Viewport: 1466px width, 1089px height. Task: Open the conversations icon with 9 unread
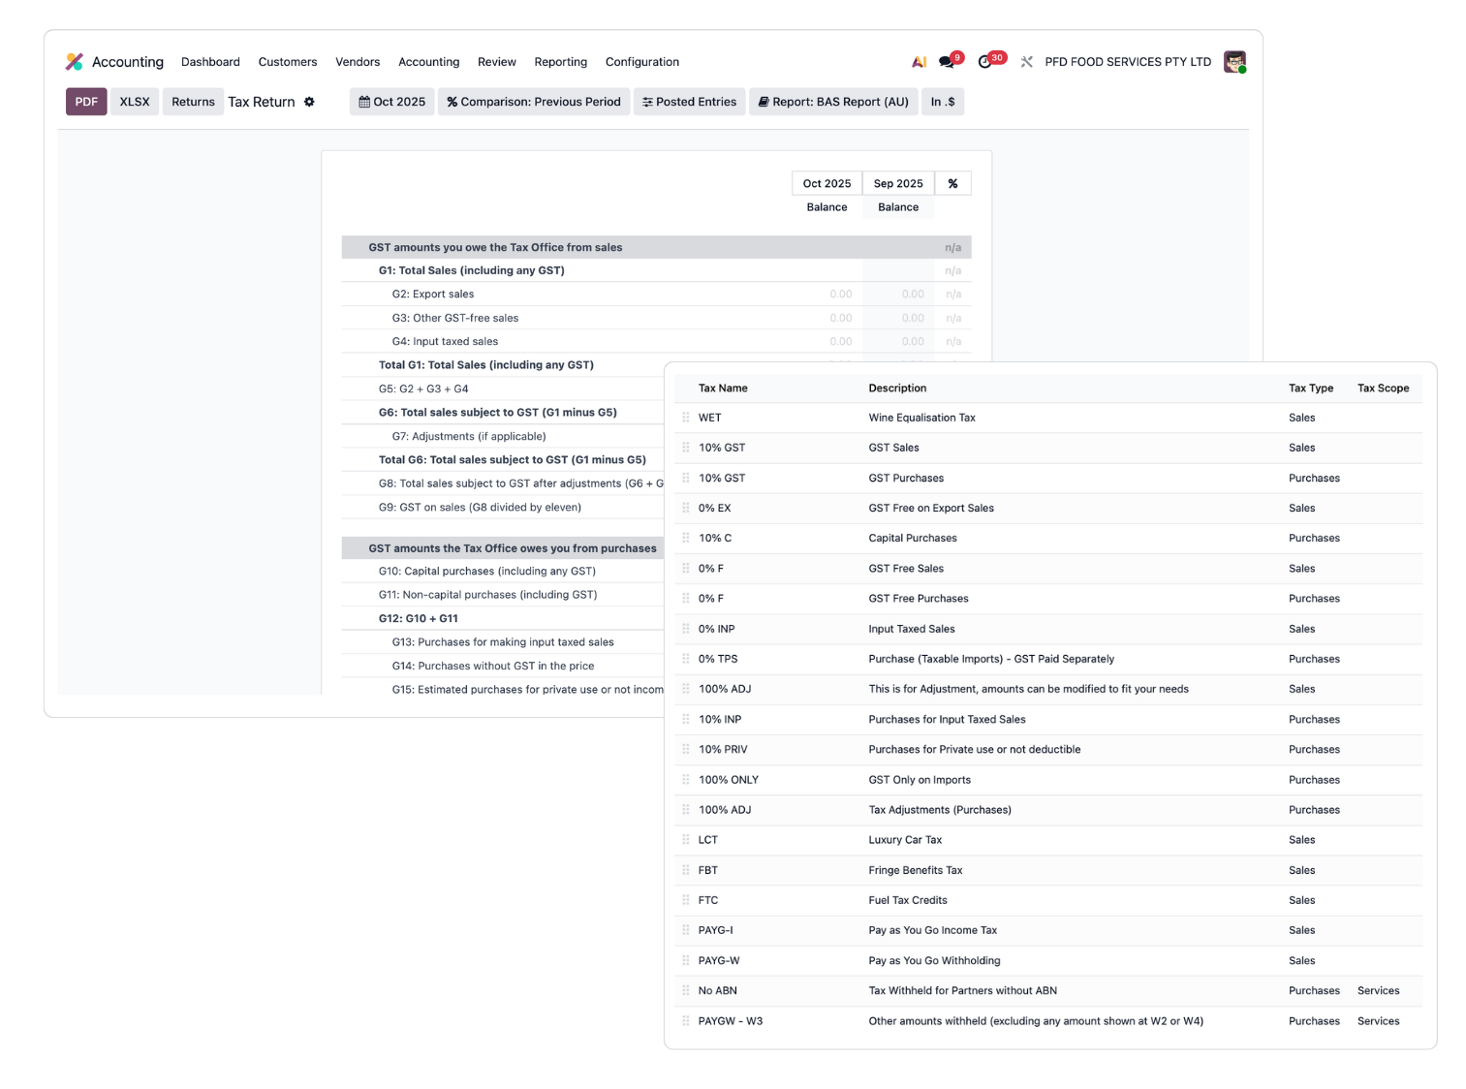(947, 62)
